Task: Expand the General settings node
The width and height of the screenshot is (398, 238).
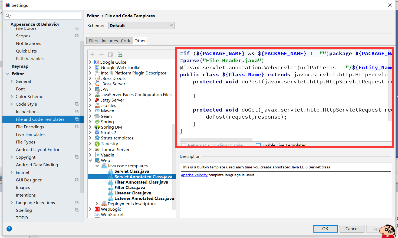Action: click(x=12, y=81)
